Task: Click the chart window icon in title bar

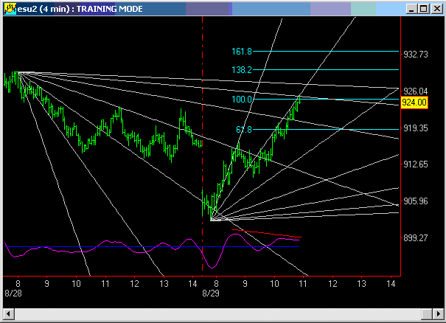Action: [x=10, y=9]
